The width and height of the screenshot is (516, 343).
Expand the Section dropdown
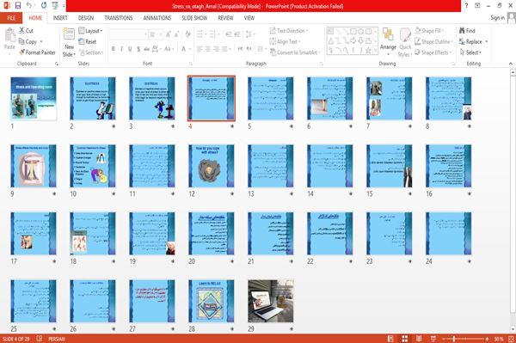coord(91,52)
